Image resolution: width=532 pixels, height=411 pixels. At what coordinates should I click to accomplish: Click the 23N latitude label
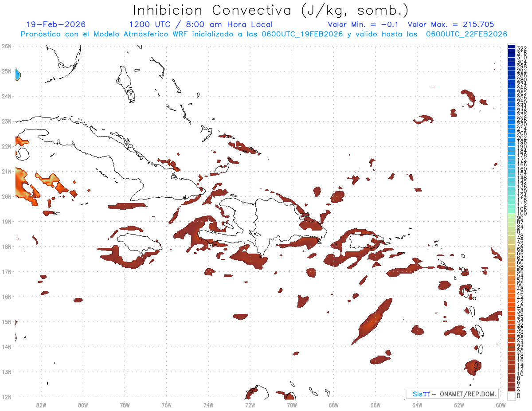point(7,121)
